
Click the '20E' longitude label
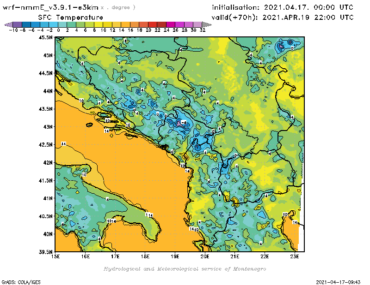coord(205,256)
